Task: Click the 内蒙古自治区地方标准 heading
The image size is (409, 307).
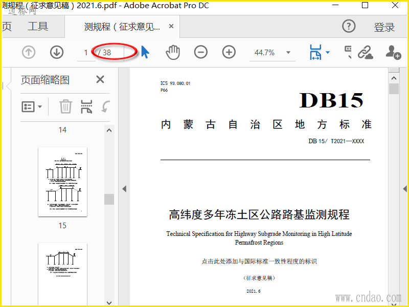Action: pos(266,124)
